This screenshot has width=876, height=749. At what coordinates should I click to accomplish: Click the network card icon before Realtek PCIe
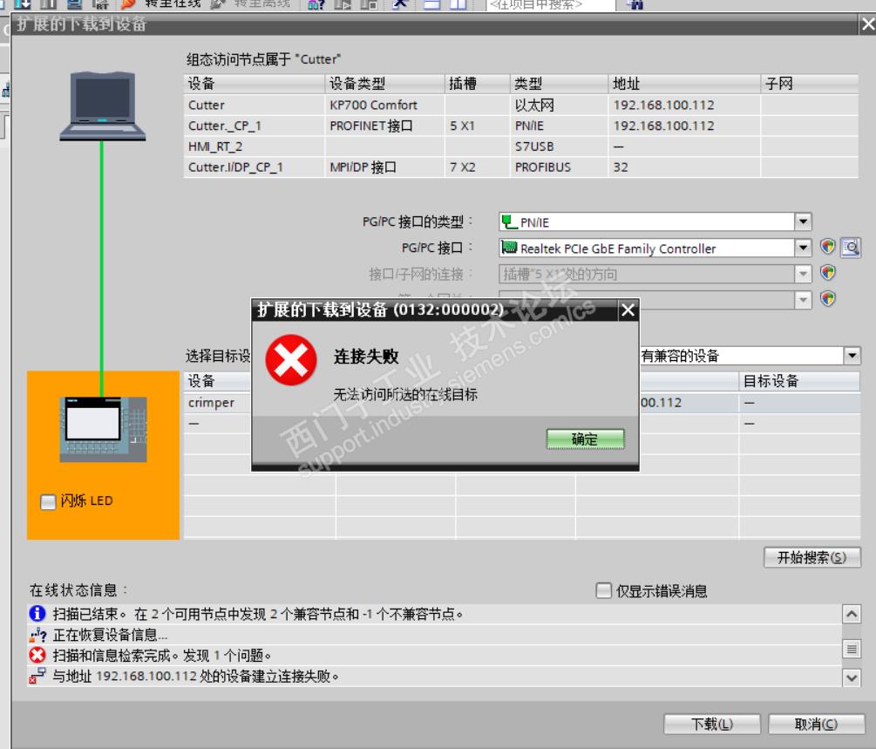[509, 248]
